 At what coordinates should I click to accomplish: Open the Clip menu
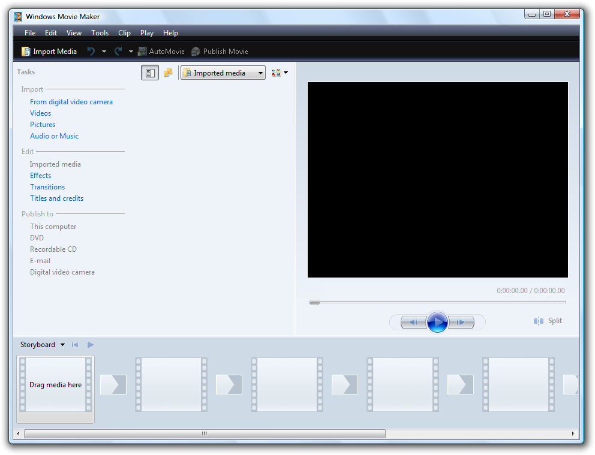coord(124,33)
